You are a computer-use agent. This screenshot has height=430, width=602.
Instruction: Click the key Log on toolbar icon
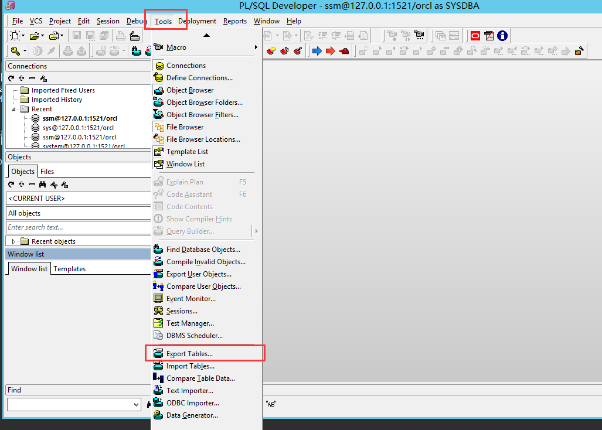click(15, 50)
